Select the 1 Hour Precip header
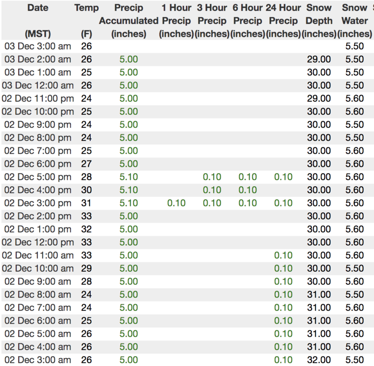The width and height of the screenshot is (374, 366). tap(177, 21)
